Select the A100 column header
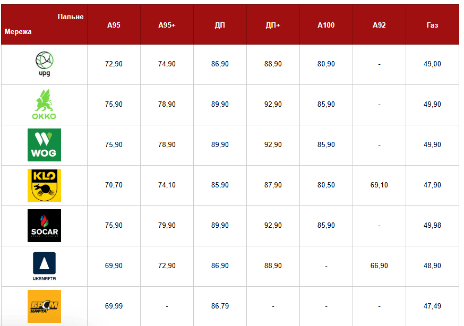The width and height of the screenshot is (464, 326). pos(326,25)
